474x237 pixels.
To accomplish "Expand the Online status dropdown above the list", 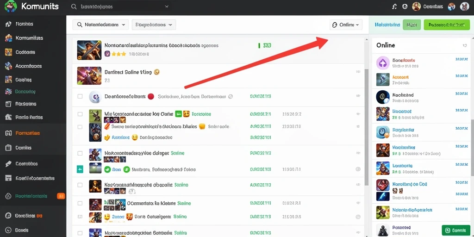I will tap(346, 25).
